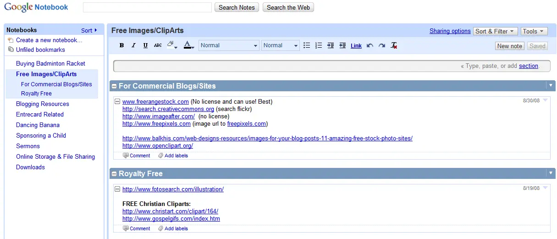Click Create a new notebook link

tap(49, 40)
